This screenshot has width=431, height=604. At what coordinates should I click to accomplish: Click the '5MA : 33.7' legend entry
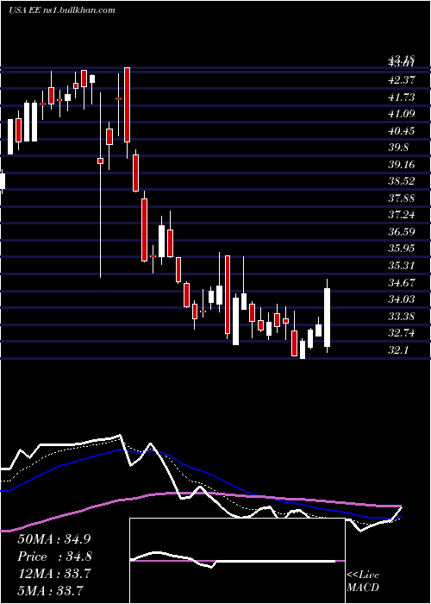click(x=50, y=590)
